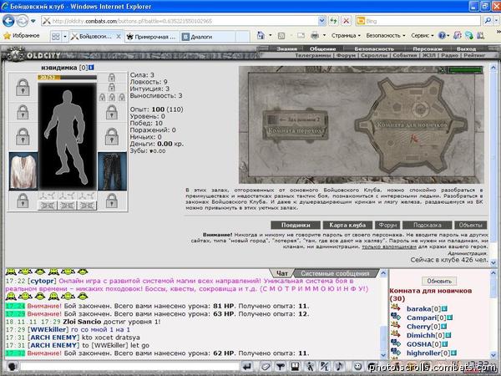The image size is (501, 376).
Task: Click player name baraka in list
Action: pos(419,309)
